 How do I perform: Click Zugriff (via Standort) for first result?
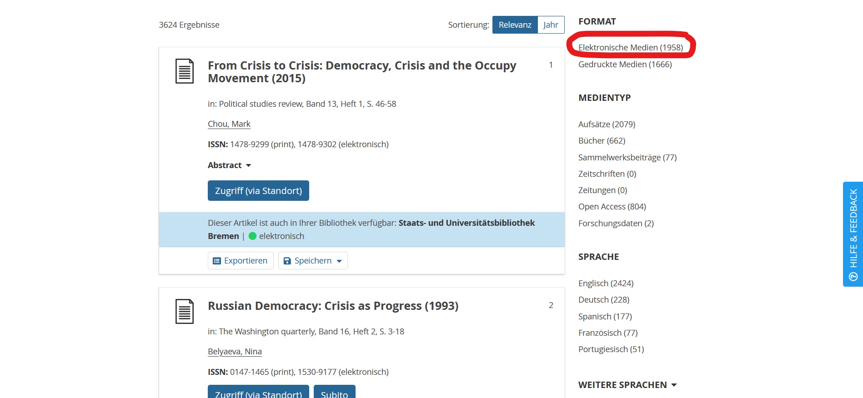tap(258, 191)
